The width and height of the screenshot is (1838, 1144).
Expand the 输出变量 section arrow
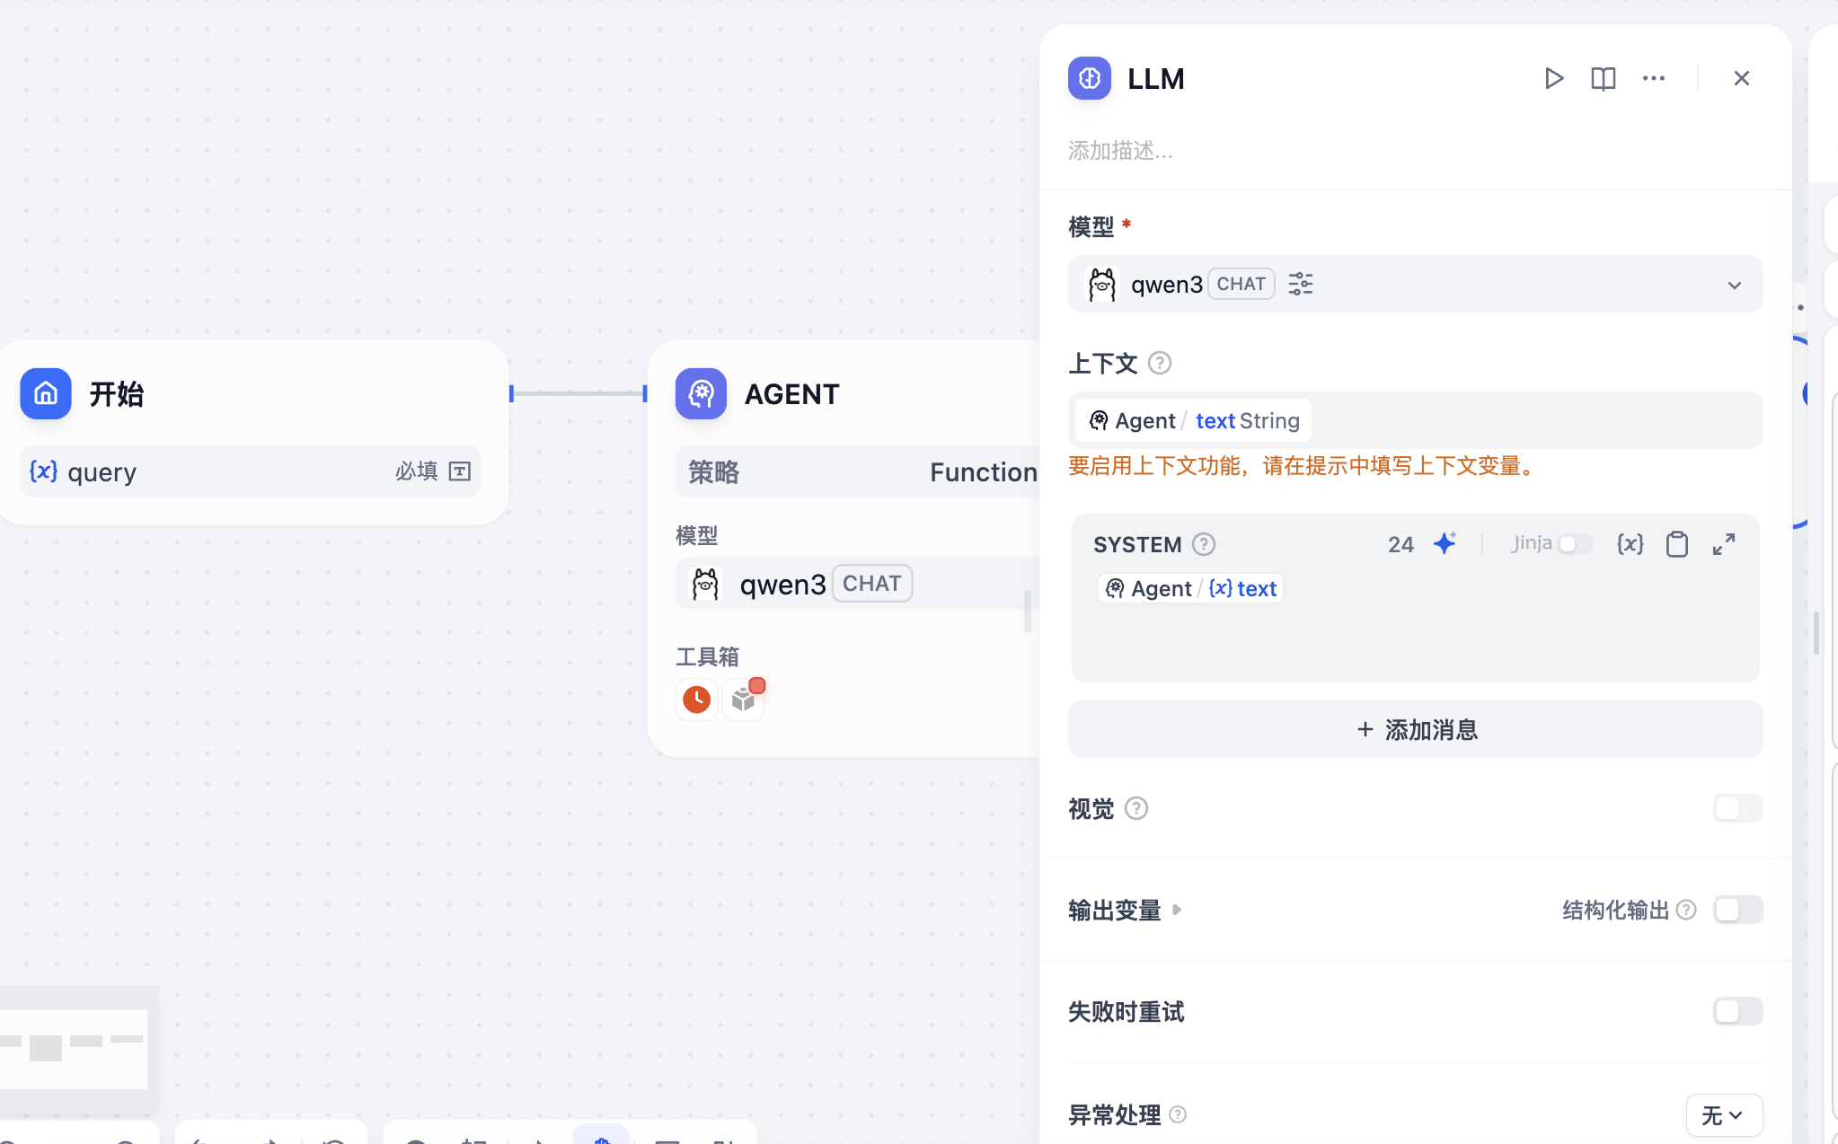[1177, 910]
